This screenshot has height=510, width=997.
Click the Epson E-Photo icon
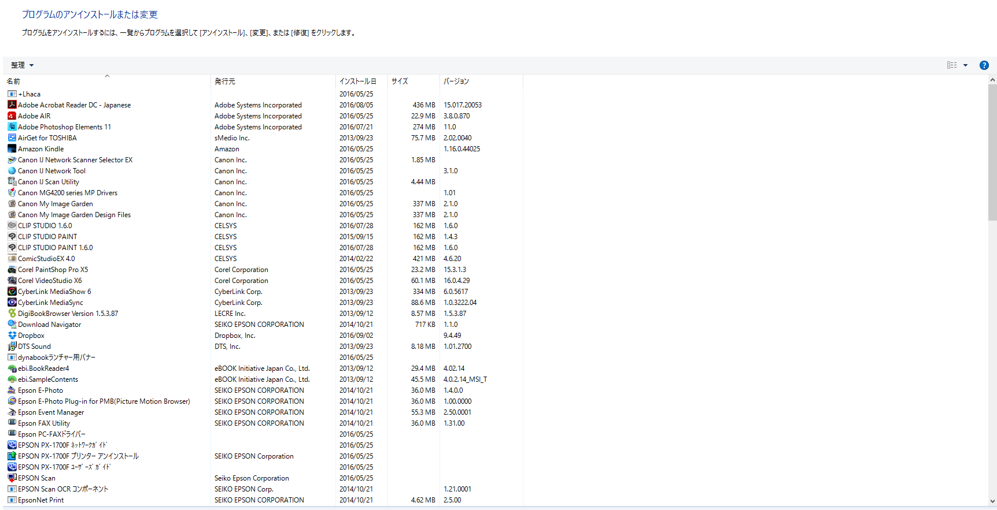coord(12,390)
